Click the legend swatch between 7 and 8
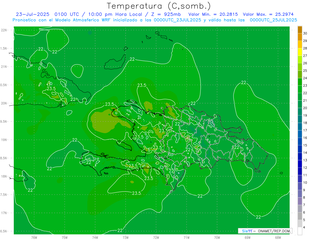Viewport: 312px width, 241px height. [x=300, y=201]
